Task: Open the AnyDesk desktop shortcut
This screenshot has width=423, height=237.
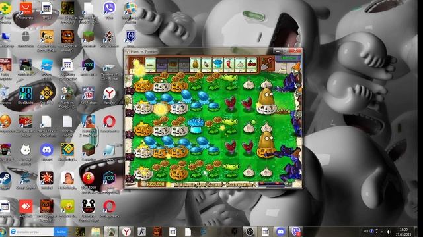Action: click(x=26, y=209)
